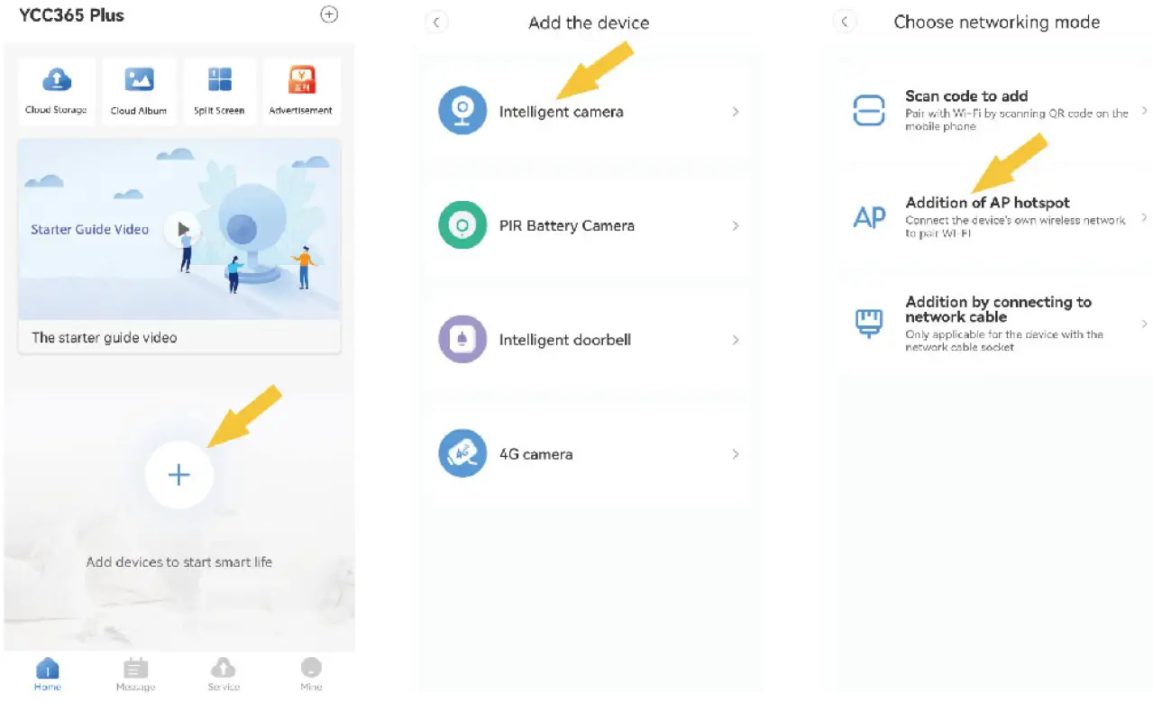Click the large plus add-device button
The height and width of the screenshot is (703, 1153).
179,475
